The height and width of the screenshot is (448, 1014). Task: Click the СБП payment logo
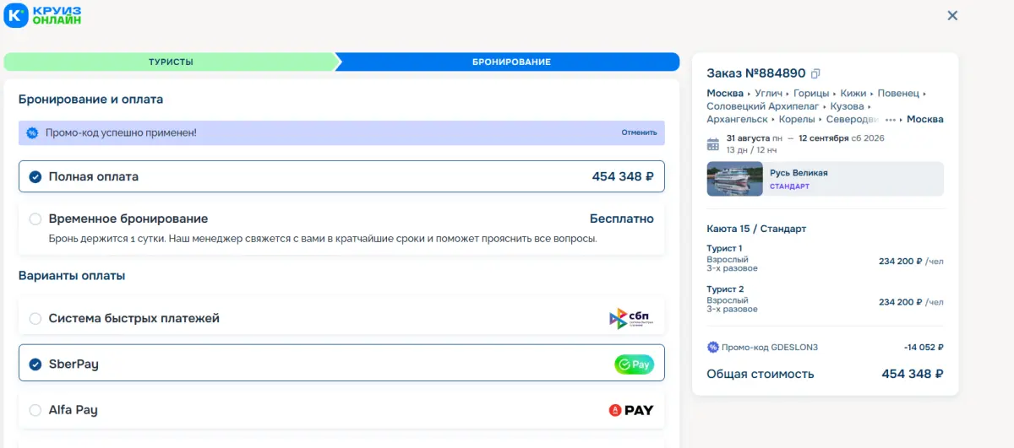[630, 318]
